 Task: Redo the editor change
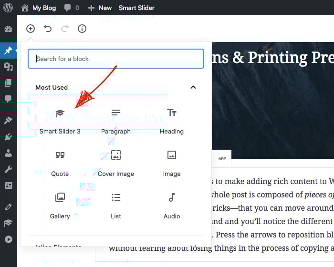tap(65, 29)
